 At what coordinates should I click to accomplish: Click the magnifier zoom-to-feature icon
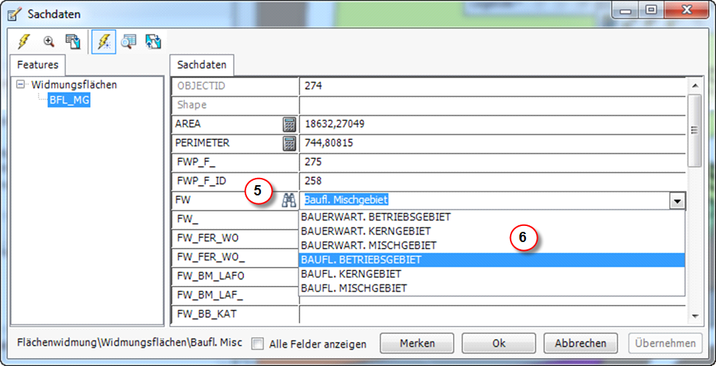(x=49, y=42)
